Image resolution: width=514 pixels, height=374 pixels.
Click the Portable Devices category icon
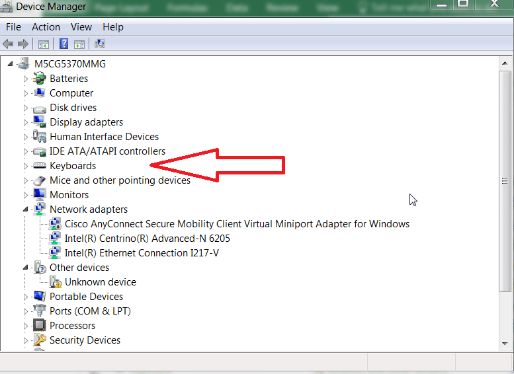(x=39, y=297)
